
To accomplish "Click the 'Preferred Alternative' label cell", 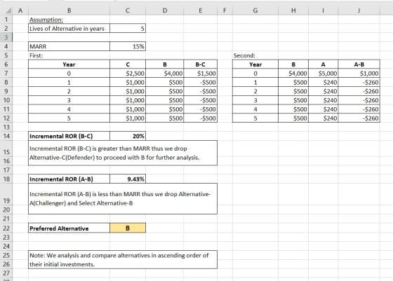I will point(69,228).
